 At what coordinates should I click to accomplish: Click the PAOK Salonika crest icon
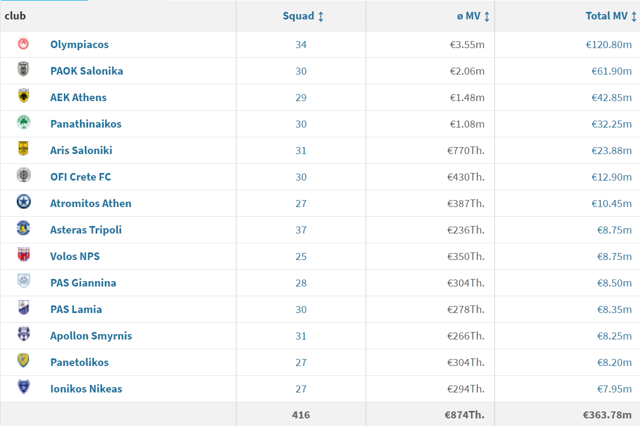(23, 69)
